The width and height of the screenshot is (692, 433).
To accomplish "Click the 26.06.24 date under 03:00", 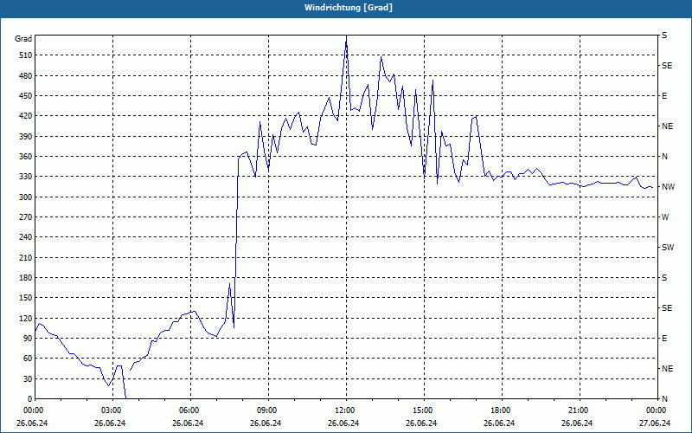I will tap(110, 423).
